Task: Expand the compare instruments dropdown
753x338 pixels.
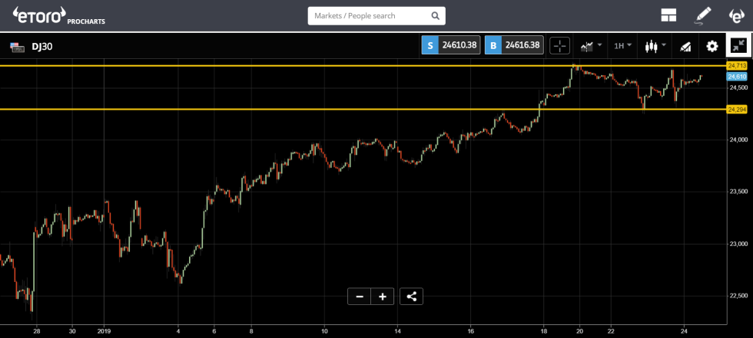Action: click(x=590, y=46)
